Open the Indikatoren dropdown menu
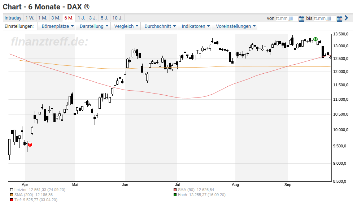The image size is (357, 203). click(x=195, y=26)
